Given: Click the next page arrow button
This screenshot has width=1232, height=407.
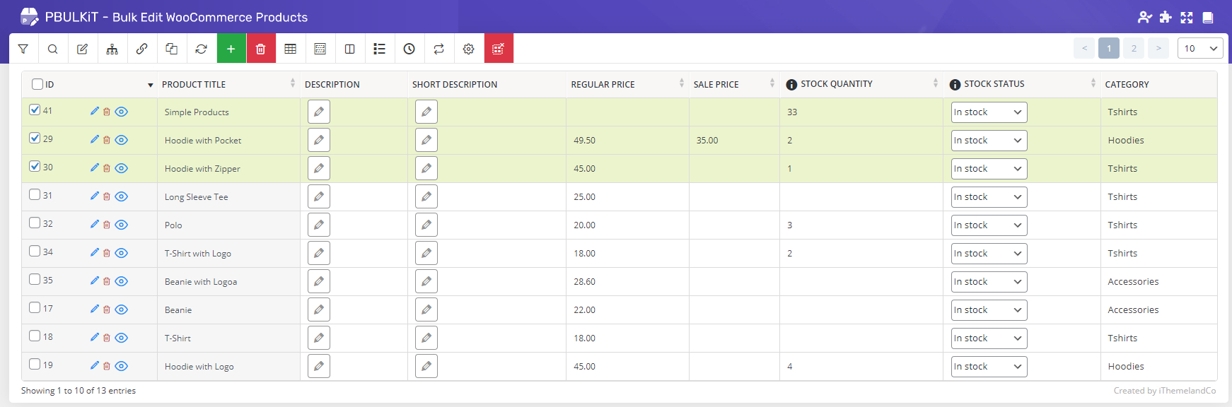Looking at the screenshot, I should pos(1158,49).
